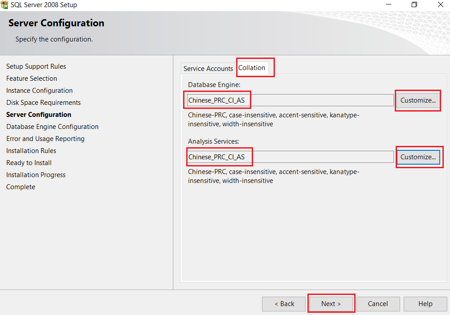This screenshot has height=315, width=450.
Task: Switch to the Service Accounts tab
Action: click(x=208, y=68)
